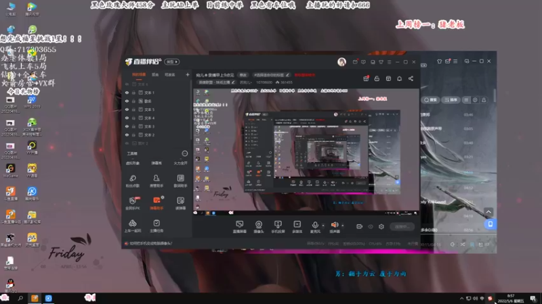
Task: Open the 读弹幕 read-danmaku tool
Action: [x=180, y=203]
